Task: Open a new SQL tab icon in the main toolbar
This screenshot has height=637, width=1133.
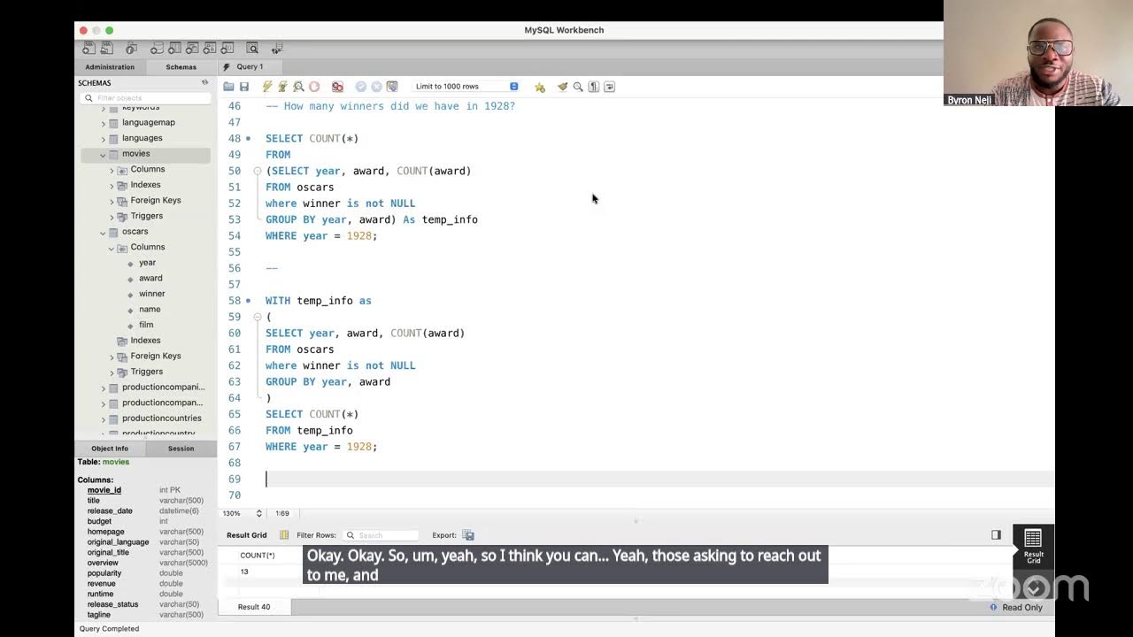Action: pos(89,48)
